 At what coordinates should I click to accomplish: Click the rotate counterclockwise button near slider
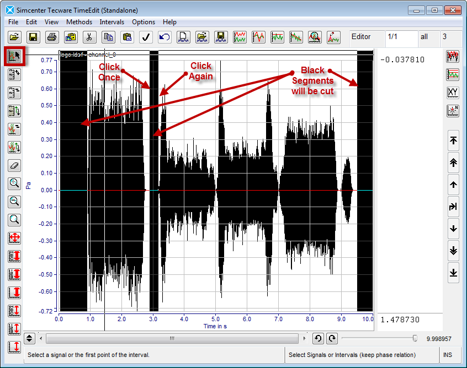(x=318, y=338)
